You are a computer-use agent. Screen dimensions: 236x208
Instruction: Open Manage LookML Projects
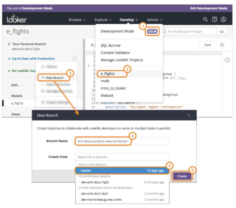point(121,60)
